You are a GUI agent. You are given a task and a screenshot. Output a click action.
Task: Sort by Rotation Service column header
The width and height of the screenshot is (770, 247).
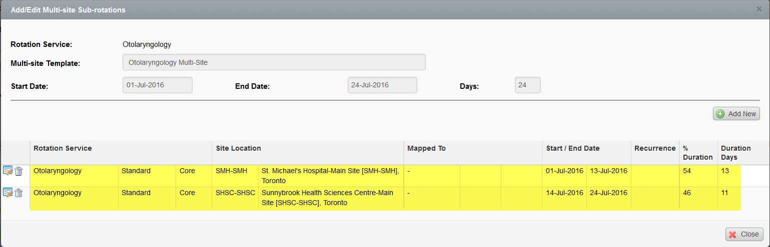point(63,148)
